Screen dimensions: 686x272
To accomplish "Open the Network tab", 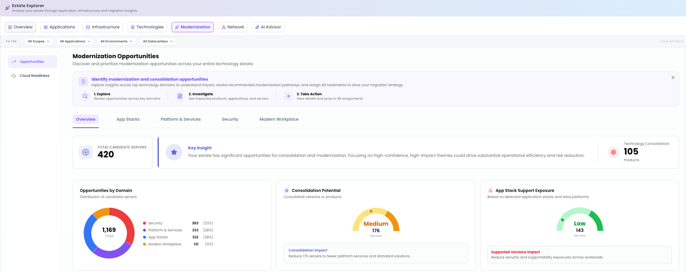I will click(x=233, y=27).
